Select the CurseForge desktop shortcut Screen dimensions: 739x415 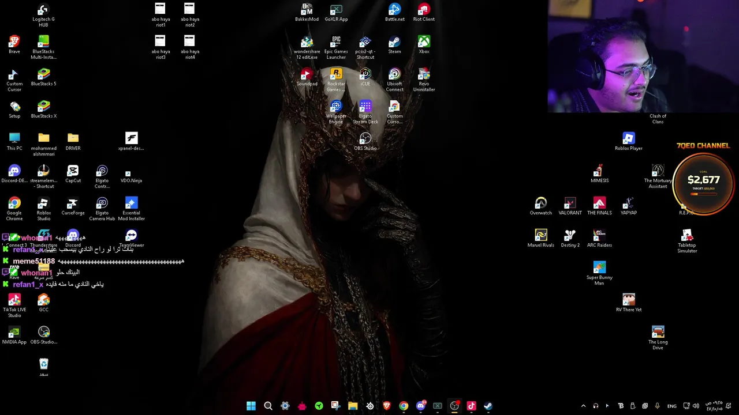73,206
